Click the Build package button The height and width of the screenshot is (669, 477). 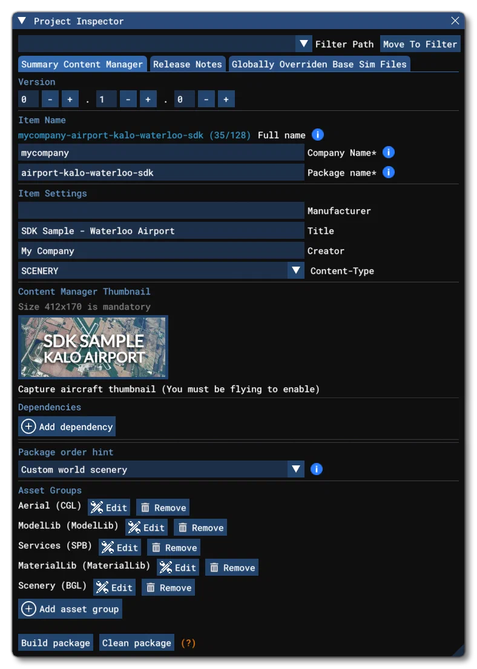point(56,642)
